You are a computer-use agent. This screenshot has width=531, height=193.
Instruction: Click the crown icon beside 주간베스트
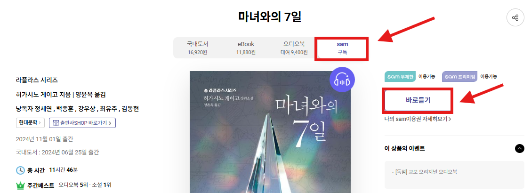(x=20, y=185)
